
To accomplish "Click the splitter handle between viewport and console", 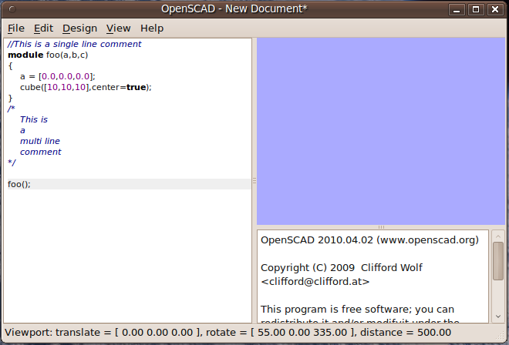I will pyautogui.click(x=380, y=227).
